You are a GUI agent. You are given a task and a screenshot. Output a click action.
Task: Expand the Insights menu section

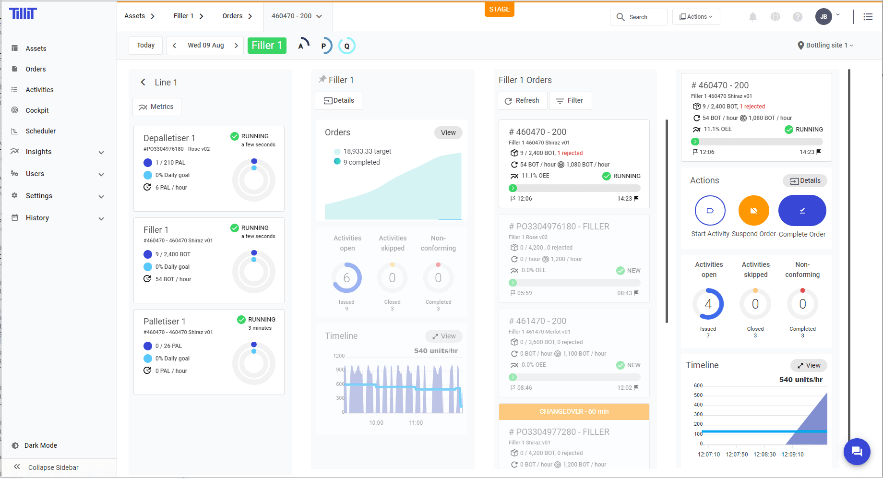coord(58,152)
